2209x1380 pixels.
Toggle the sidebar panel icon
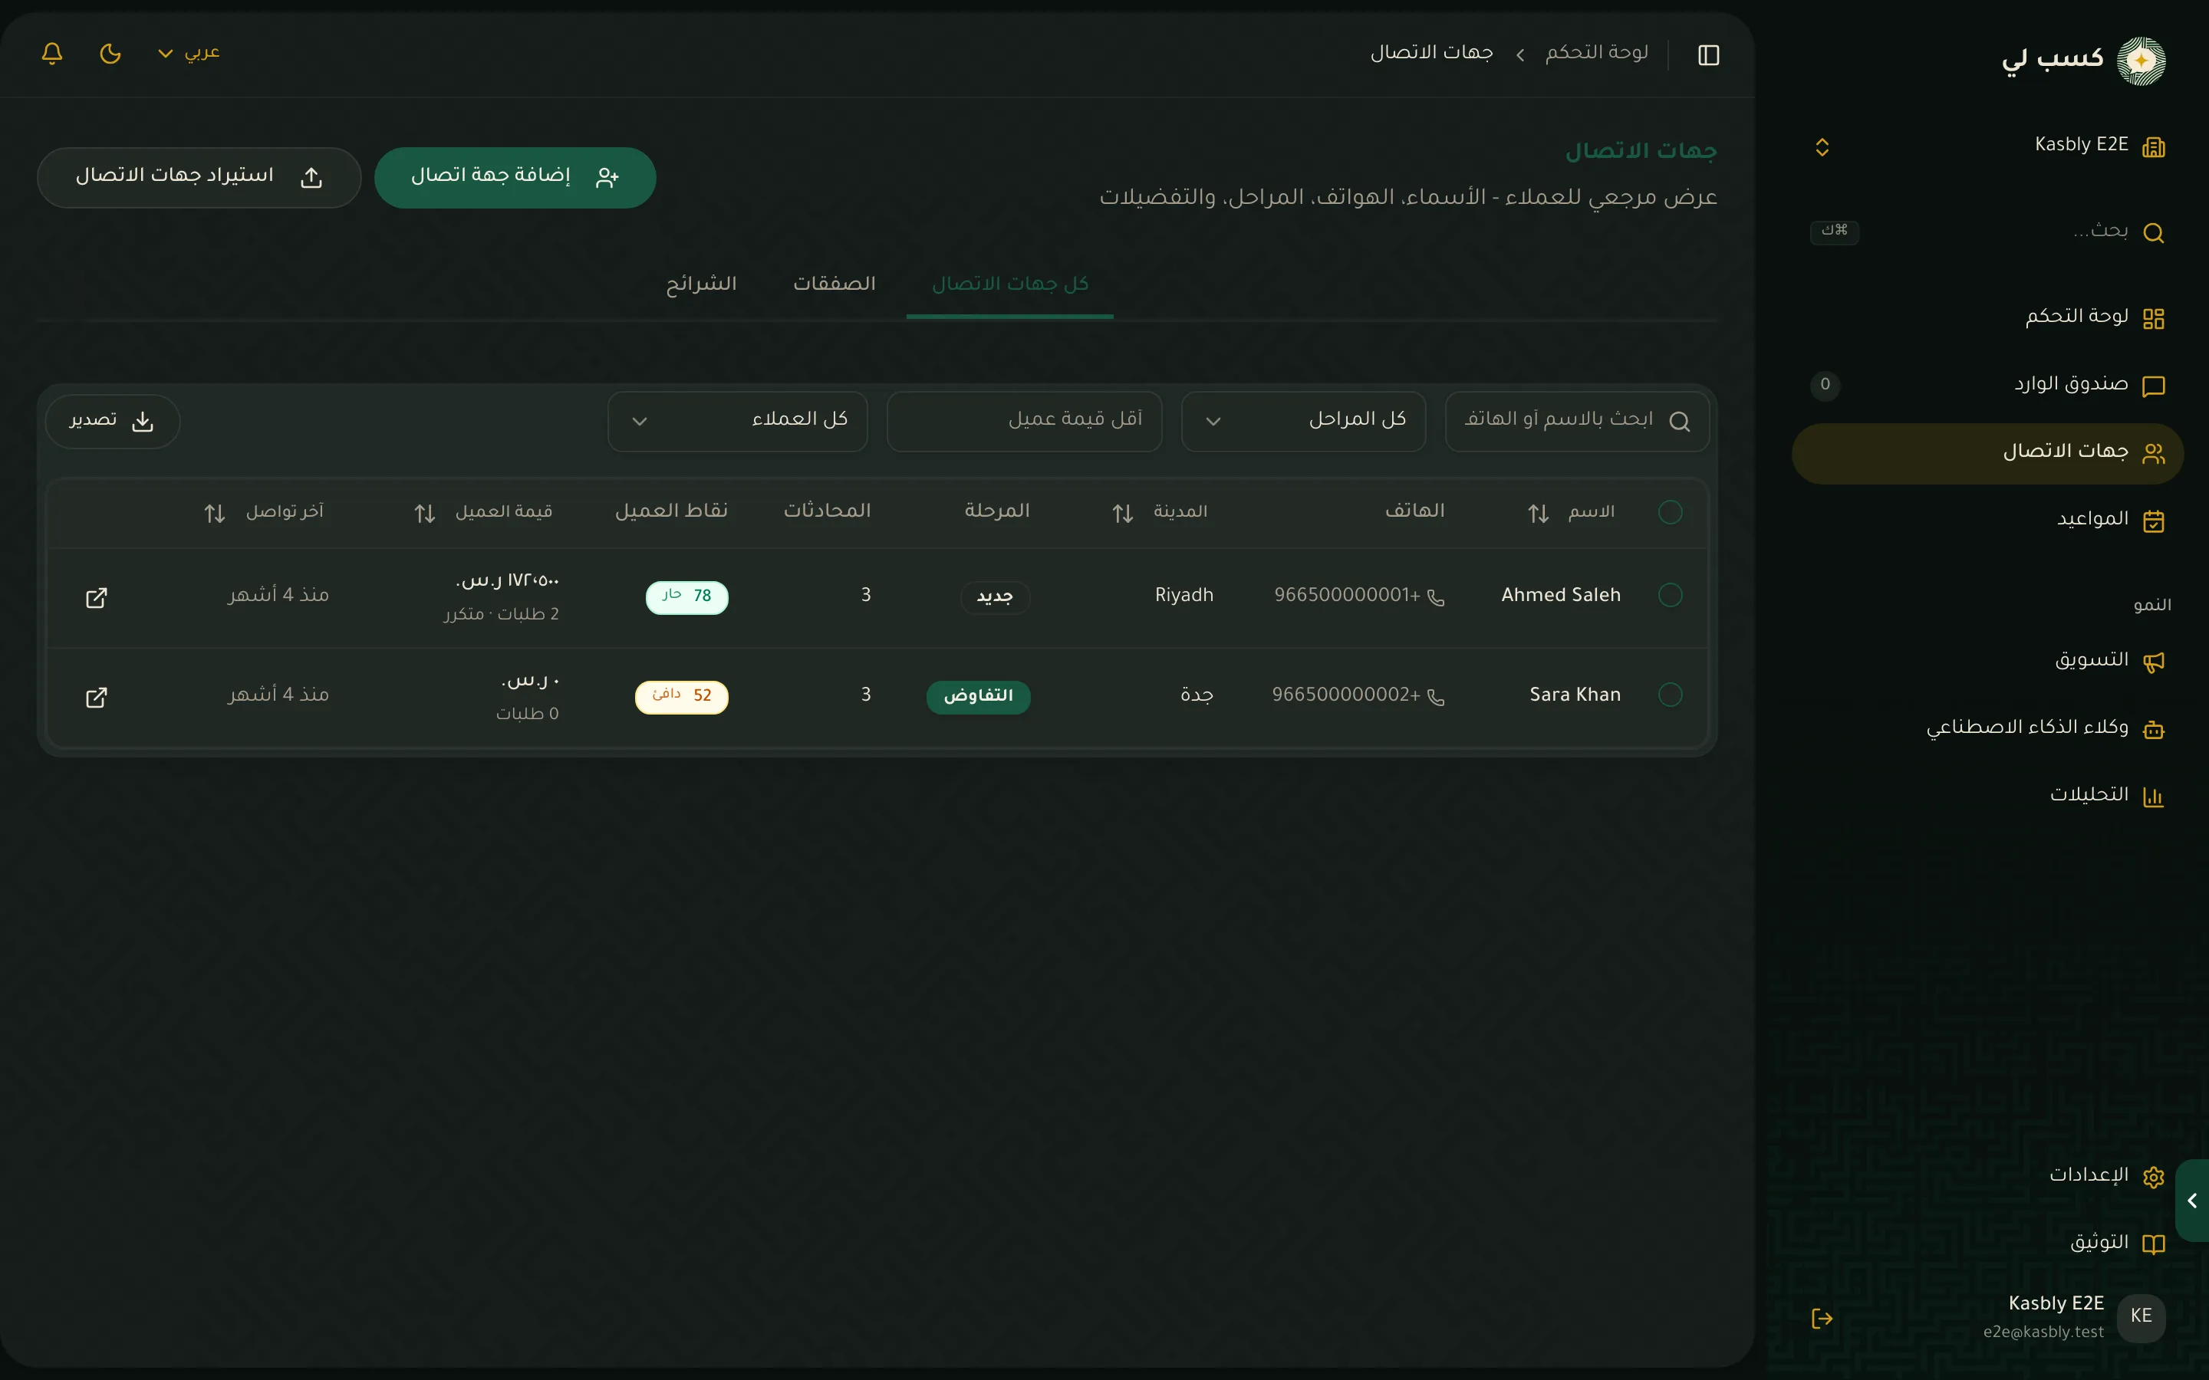coord(1709,54)
